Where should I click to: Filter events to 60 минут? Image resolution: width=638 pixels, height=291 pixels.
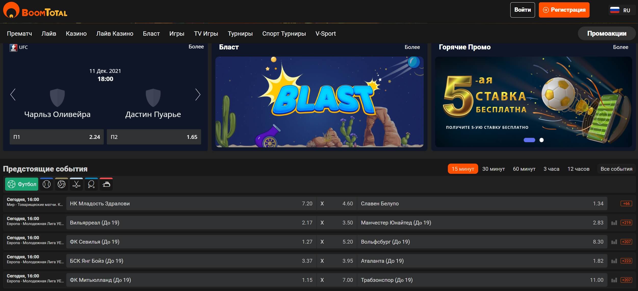[x=524, y=169]
